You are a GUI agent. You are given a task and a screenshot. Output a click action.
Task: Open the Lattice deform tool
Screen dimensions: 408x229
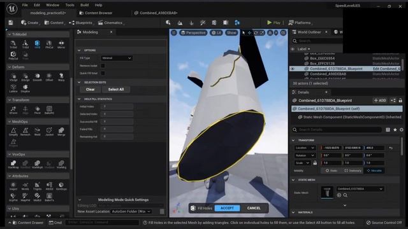pos(13,88)
